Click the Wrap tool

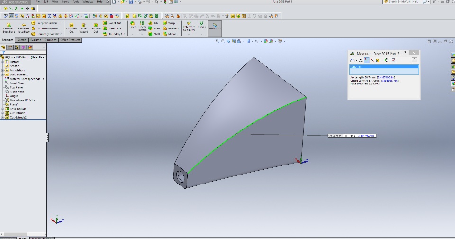[x=169, y=23]
